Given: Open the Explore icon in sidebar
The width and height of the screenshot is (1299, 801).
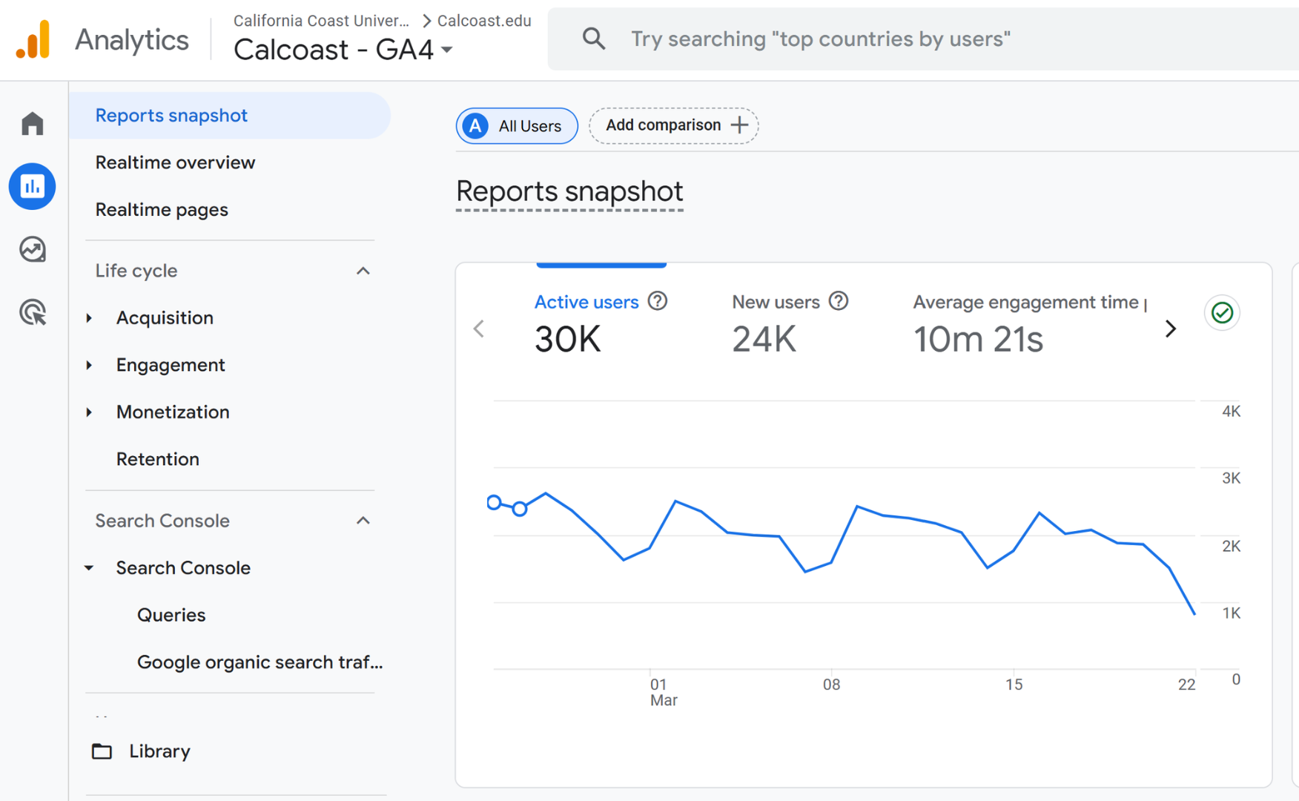Looking at the screenshot, I should pyautogui.click(x=33, y=249).
